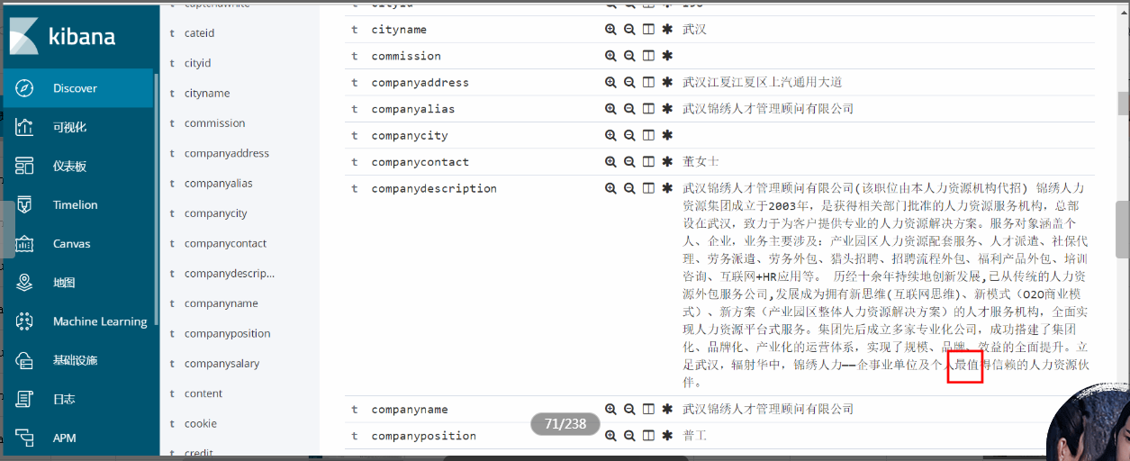1130x461 pixels.
Task: Toggle companycontact column in table
Action: pyautogui.click(x=648, y=161)
